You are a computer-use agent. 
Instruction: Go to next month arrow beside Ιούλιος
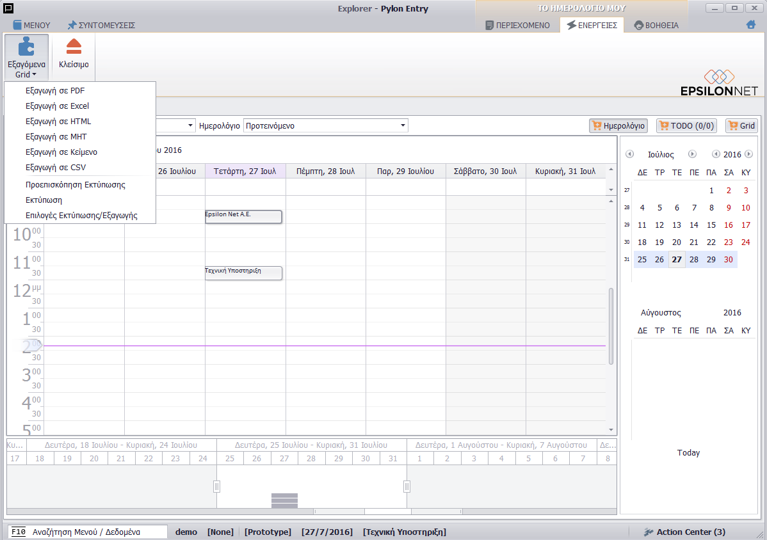tap(692, 154)
